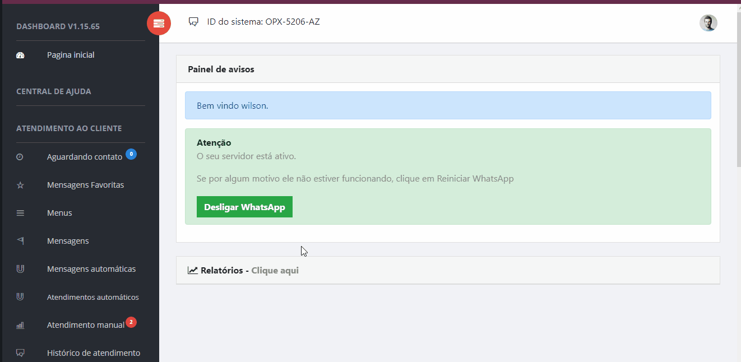Click the magnet icon for Atendimentos automáticos

(20, 297)
